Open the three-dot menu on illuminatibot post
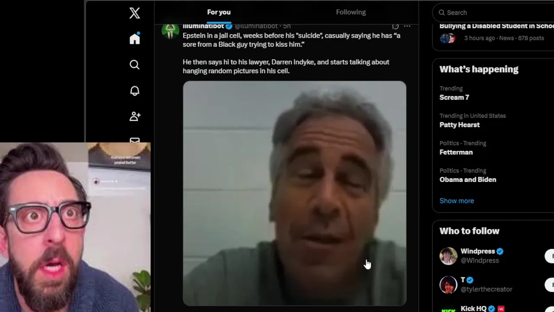 click(407, 26)
